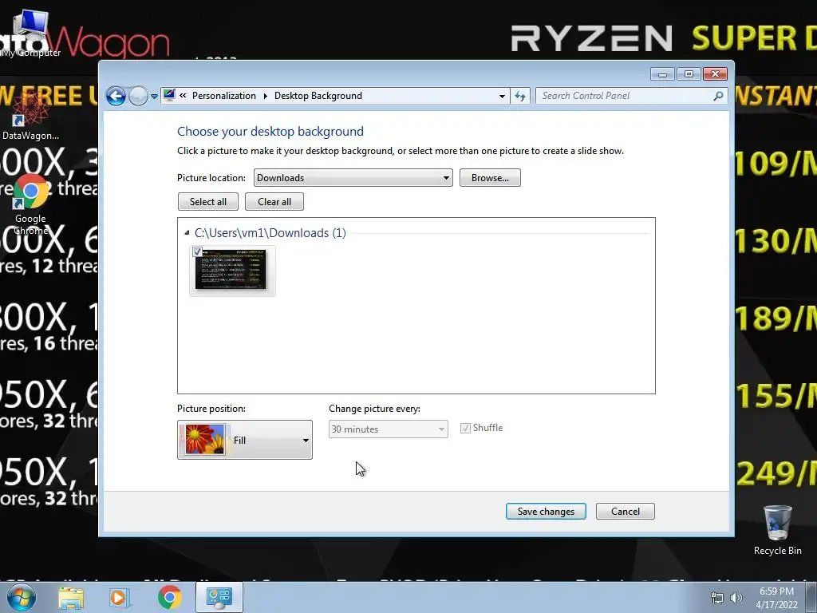Click the 'Choose your desktop background' heading
This screenshot has width=817, height=613.
point(270,132)
